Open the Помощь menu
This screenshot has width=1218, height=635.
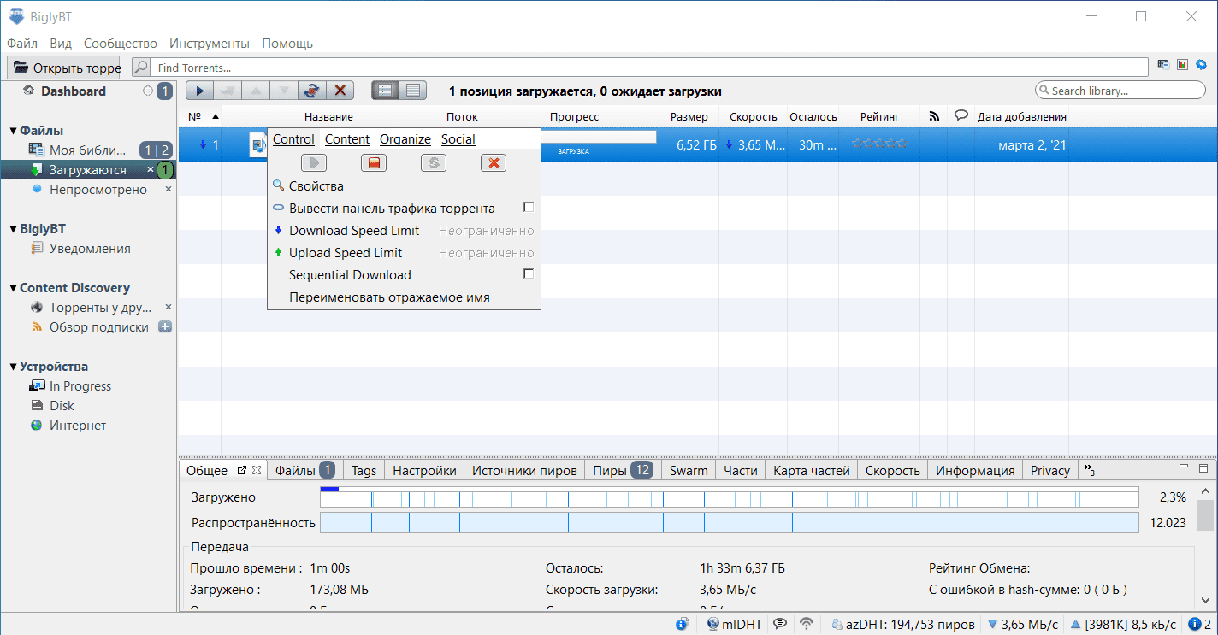[x=287, y=43]
